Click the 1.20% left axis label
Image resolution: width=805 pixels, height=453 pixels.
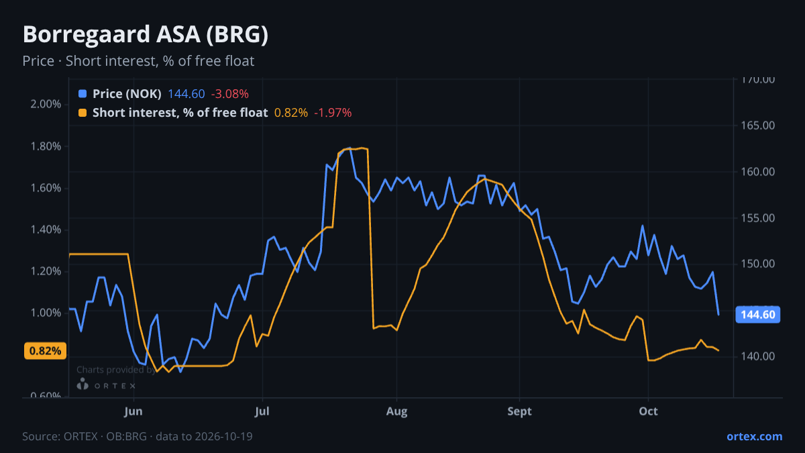point(46,271)
